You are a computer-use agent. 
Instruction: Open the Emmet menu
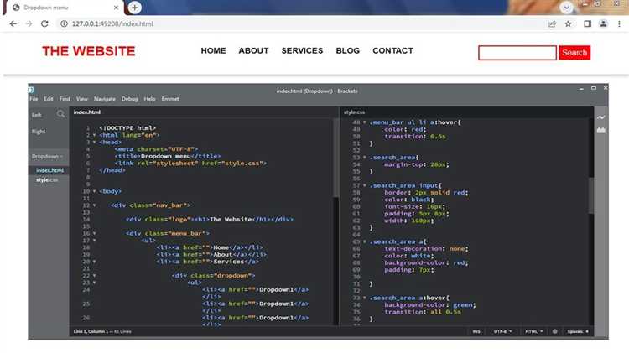tap(170, 99)
